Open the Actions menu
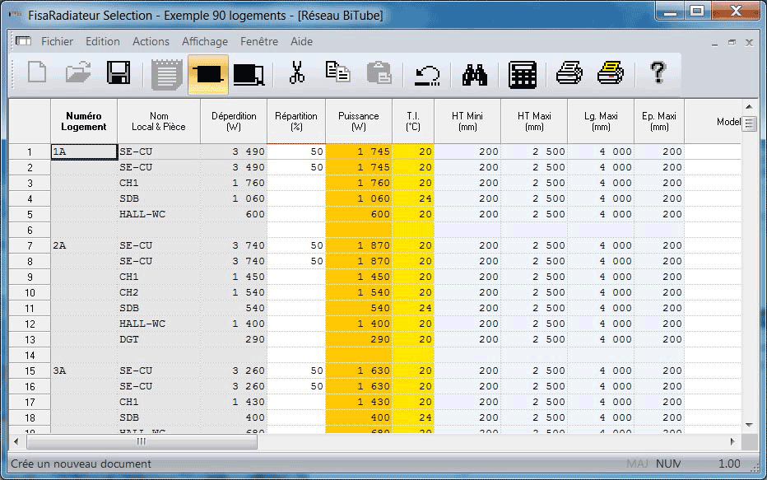 (x=151, y=41)
